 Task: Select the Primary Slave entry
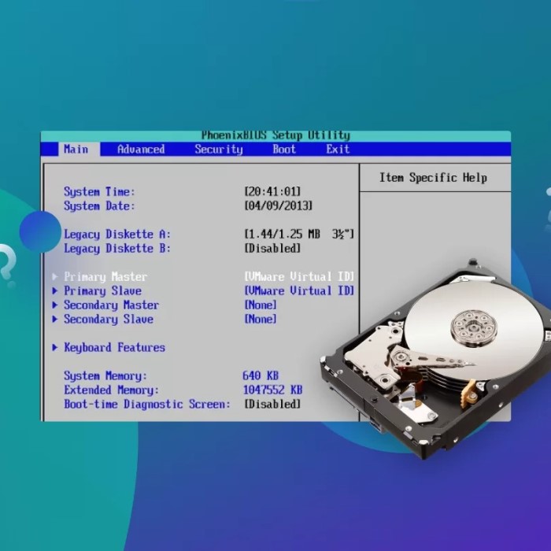102,291
